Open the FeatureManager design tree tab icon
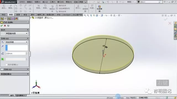The height and width of the screenshot is (99, 177). [x=2, y=19]
